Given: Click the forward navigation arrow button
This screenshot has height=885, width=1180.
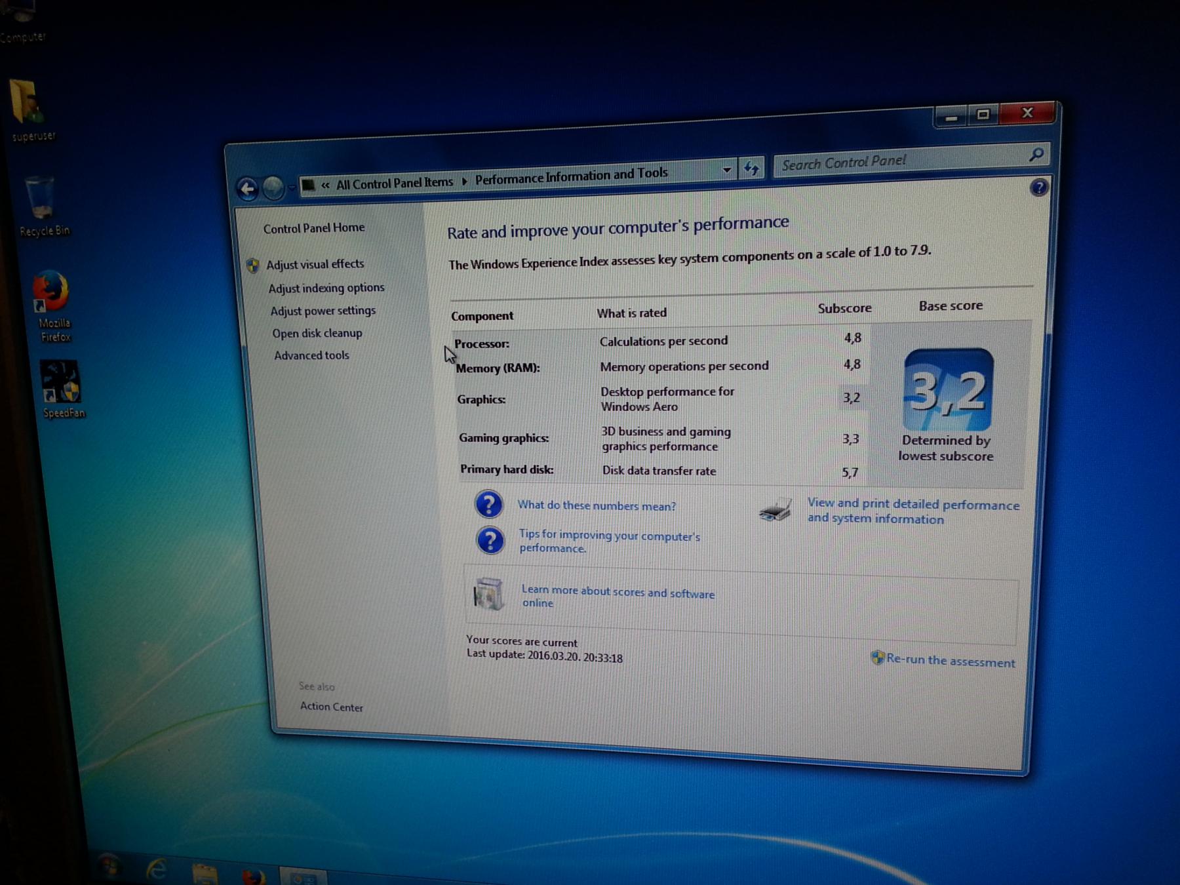Looking at the screenshot, I should pos(273,189).
